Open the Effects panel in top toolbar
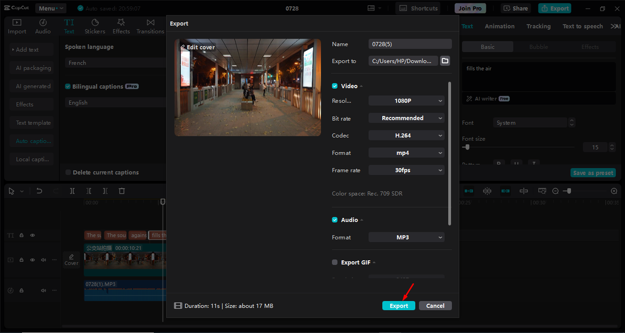Screen dimensions: 625x333 click(121, 26)
